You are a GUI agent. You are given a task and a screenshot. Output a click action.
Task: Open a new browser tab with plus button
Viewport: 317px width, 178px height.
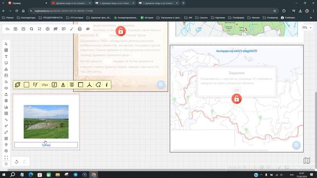click(183, 3)
